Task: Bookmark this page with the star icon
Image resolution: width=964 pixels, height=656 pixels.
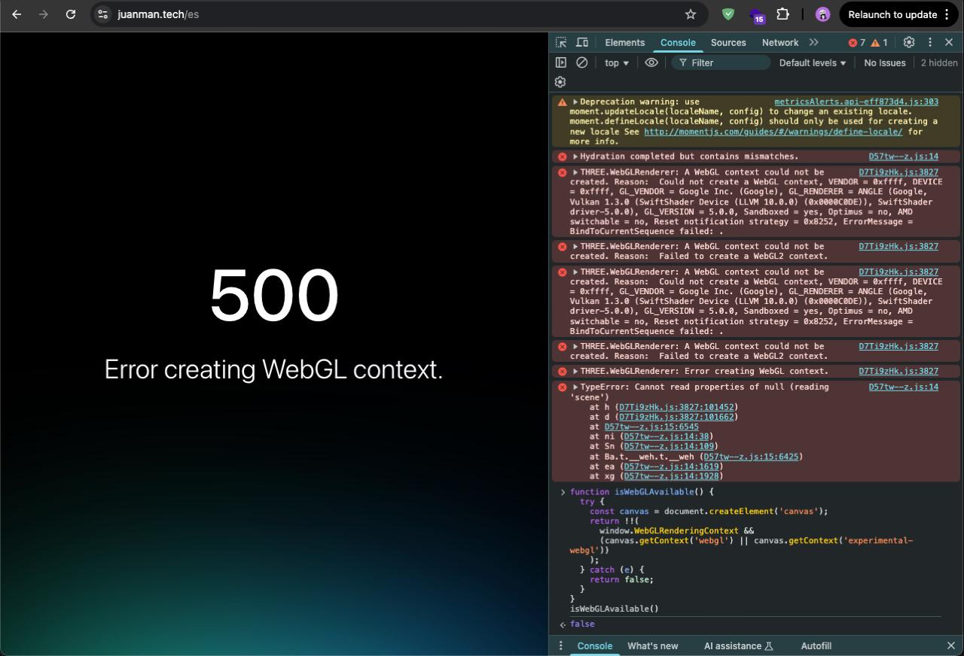Action: [689, 14]
